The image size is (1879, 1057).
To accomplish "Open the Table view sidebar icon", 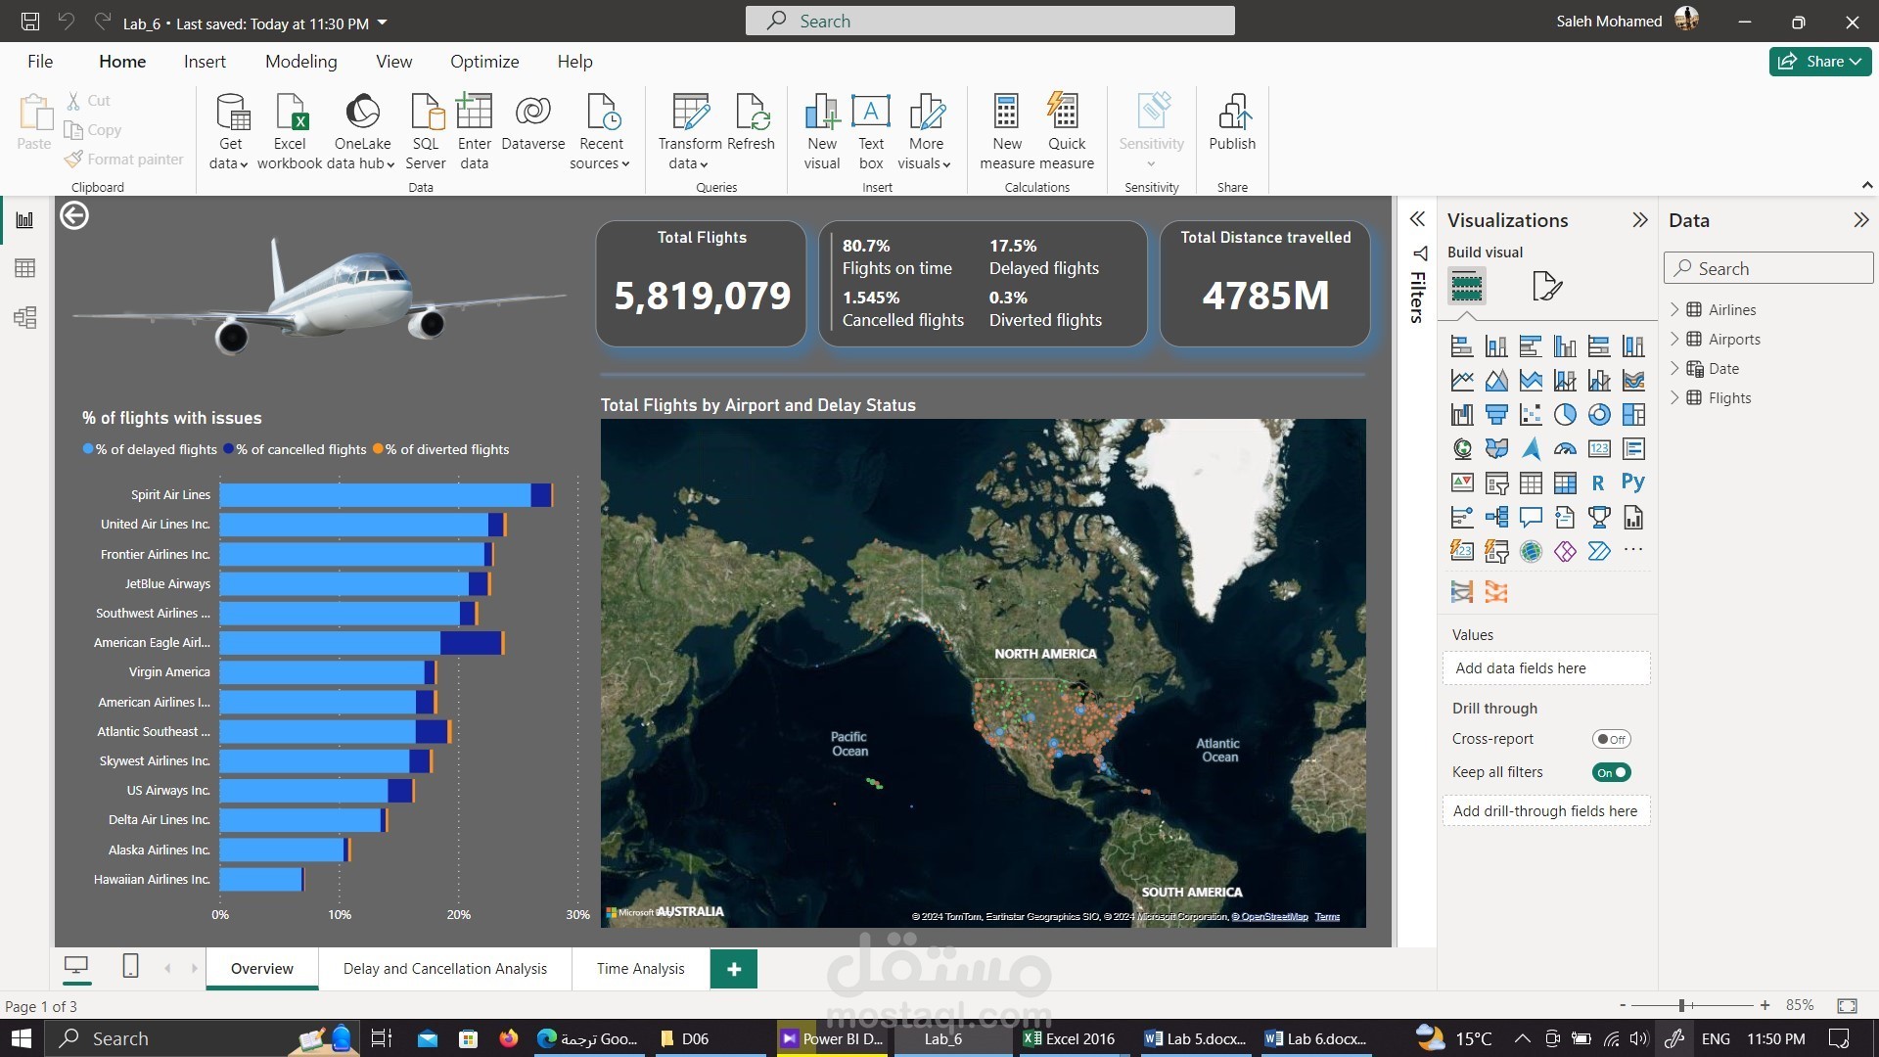I will [x=25, y=268].
